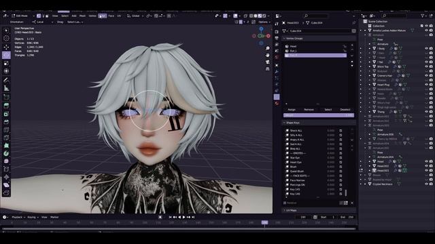The height and width of the screenshot is (244, 435).
Task: Hide Body object via eye icon
Action: 426,48
